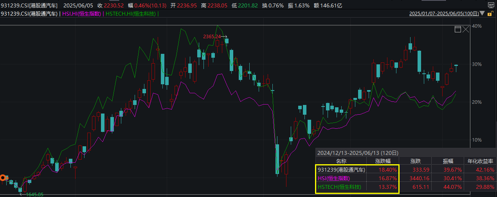Click the title 931239.CSI[港股通汽车]
This screenshot has height=197, width=497.
tap(29, 5)
